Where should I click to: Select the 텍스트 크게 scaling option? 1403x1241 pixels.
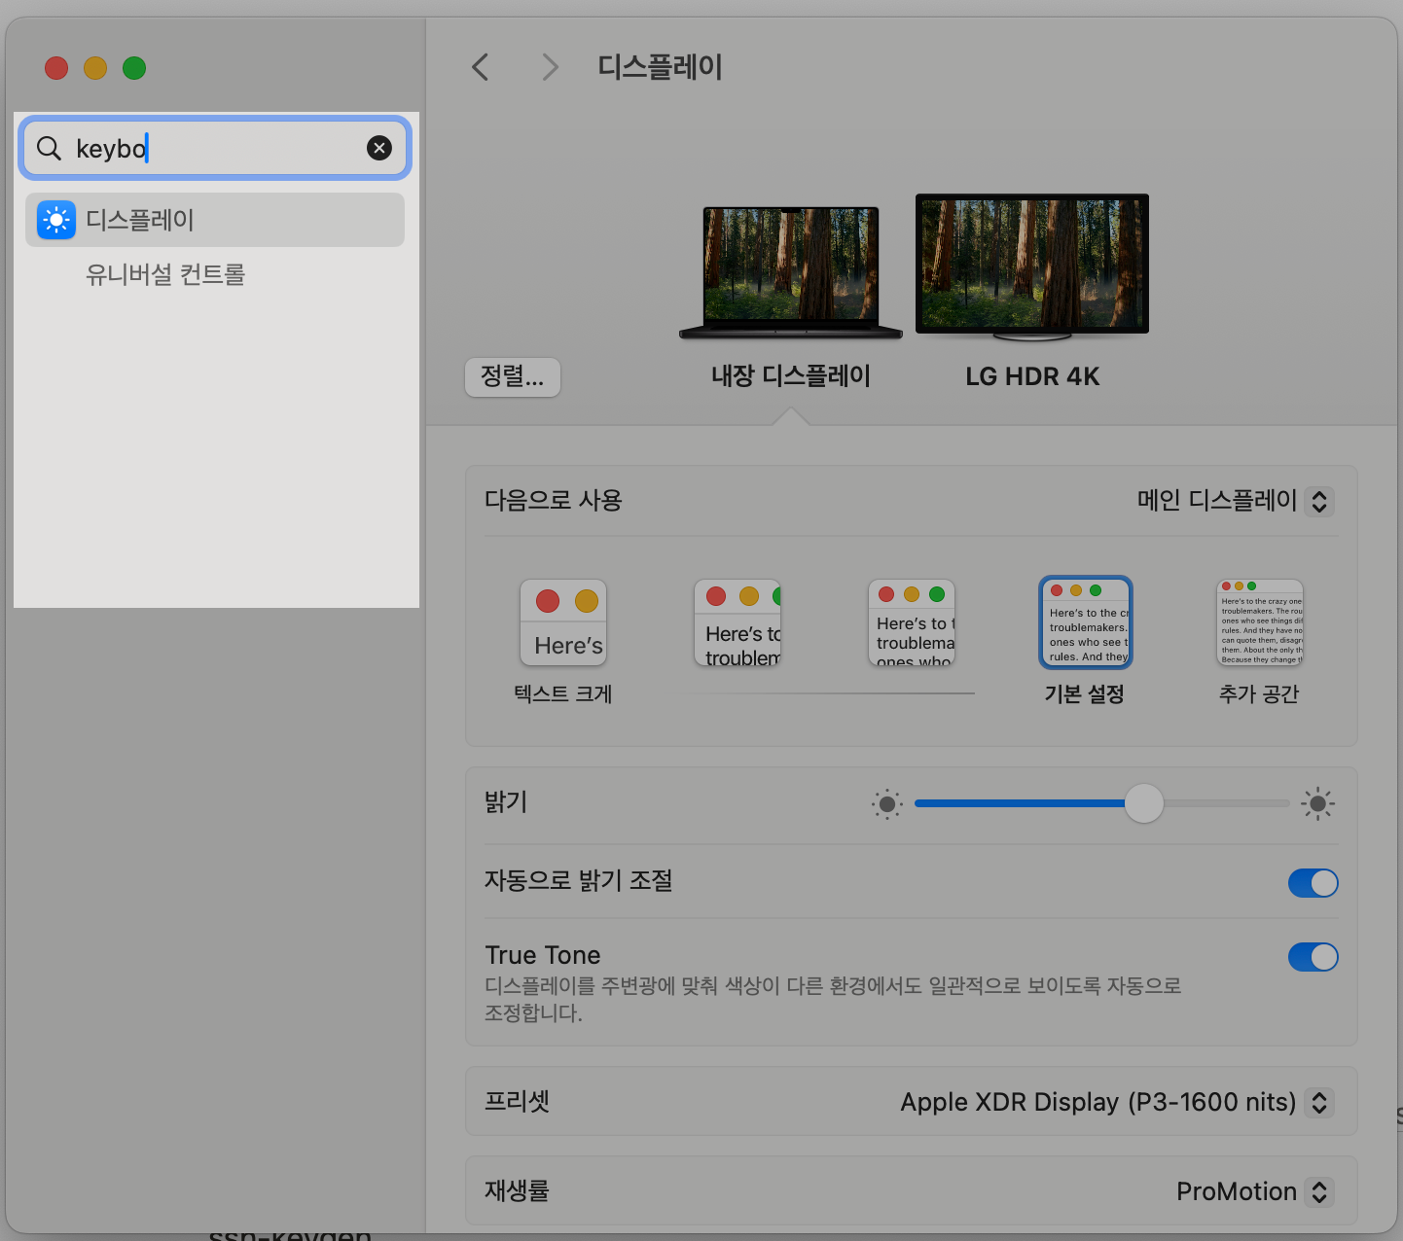click(562, 622)
